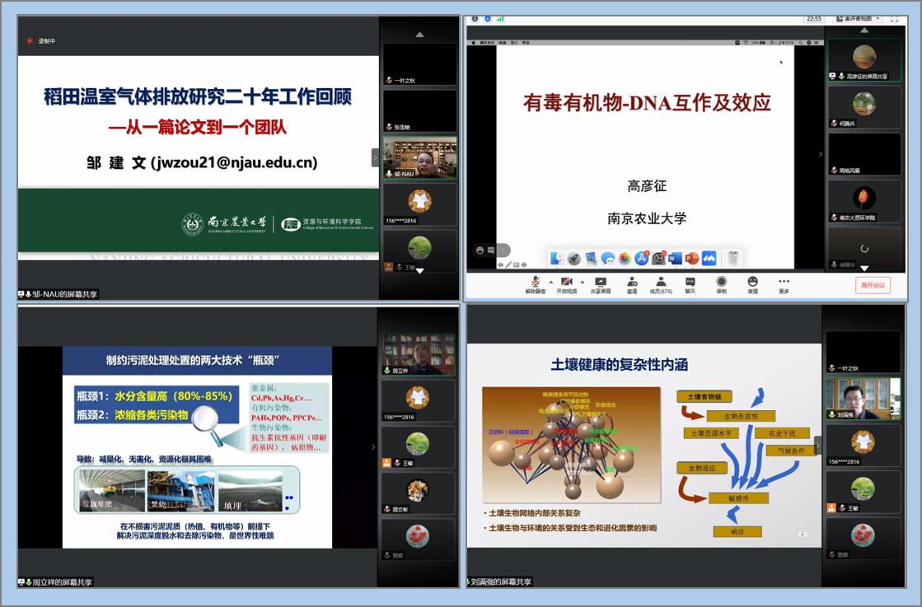922x607 pixels.
Task: Collapse participant strip beside 邹建文 slide
Action: [375, 156]
